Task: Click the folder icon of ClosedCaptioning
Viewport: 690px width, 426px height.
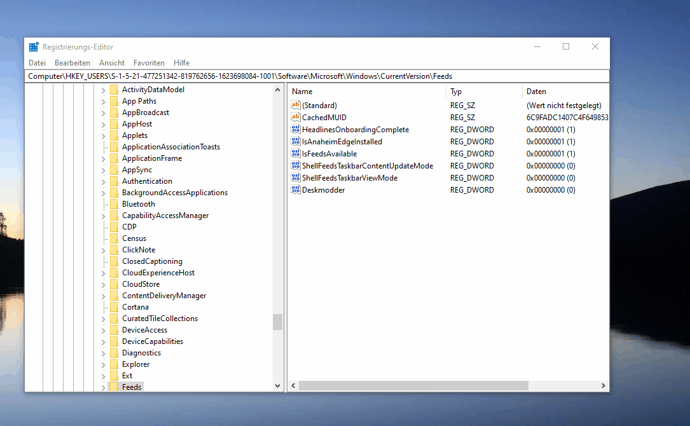Action: [x=114, y=261]
